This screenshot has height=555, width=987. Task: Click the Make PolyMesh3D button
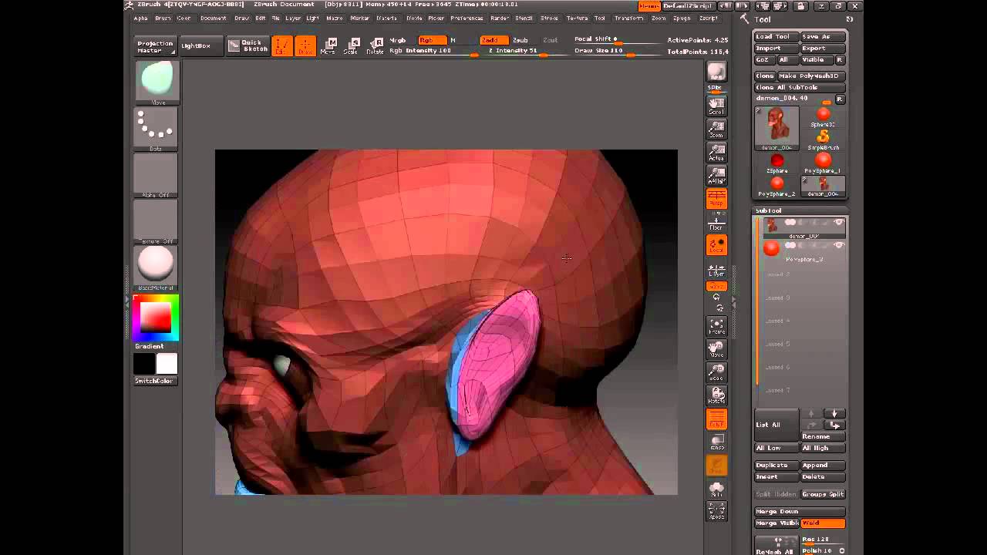(812, 76)
